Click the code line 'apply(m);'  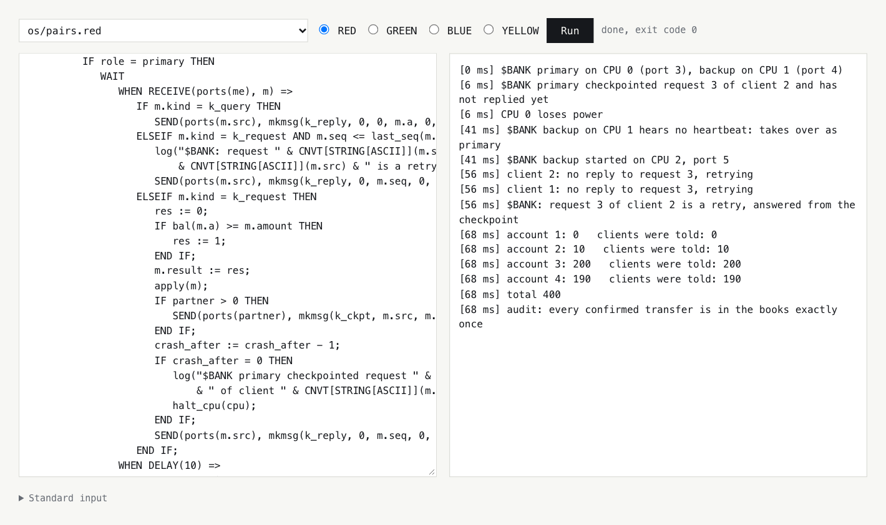[x=181, y=286]
